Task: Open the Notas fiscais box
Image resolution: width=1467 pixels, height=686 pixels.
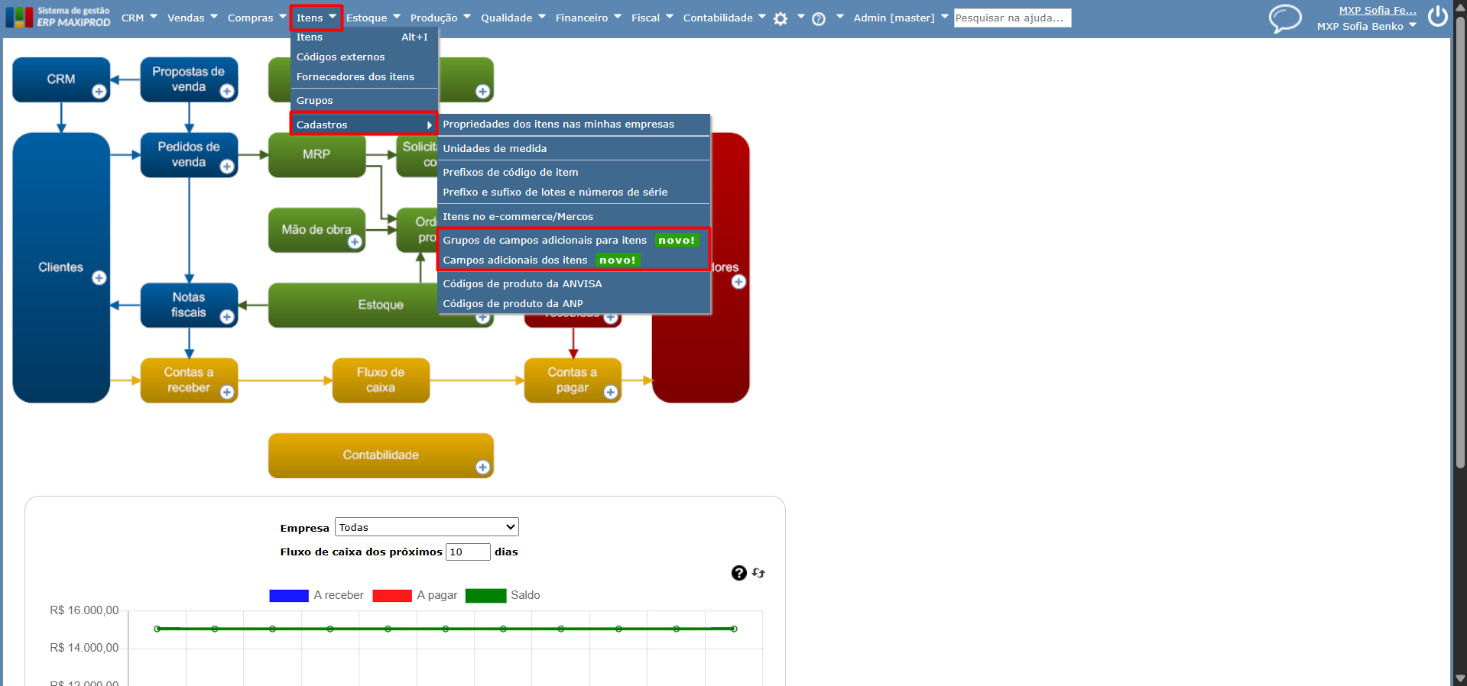Action: coord(189,305)
